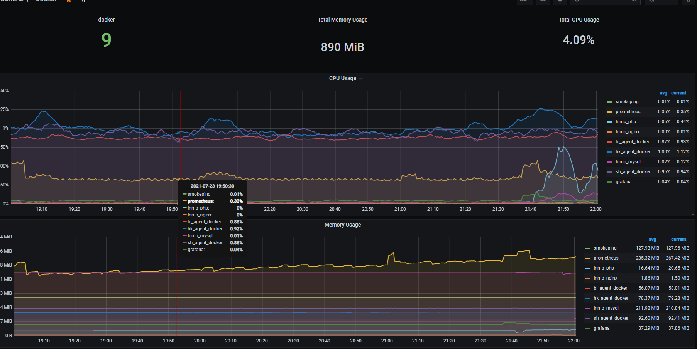Toggle sh_agent_docker series in CPU Usage legend
The height and width of the screenshot is (349, 697).
point(633,172)
